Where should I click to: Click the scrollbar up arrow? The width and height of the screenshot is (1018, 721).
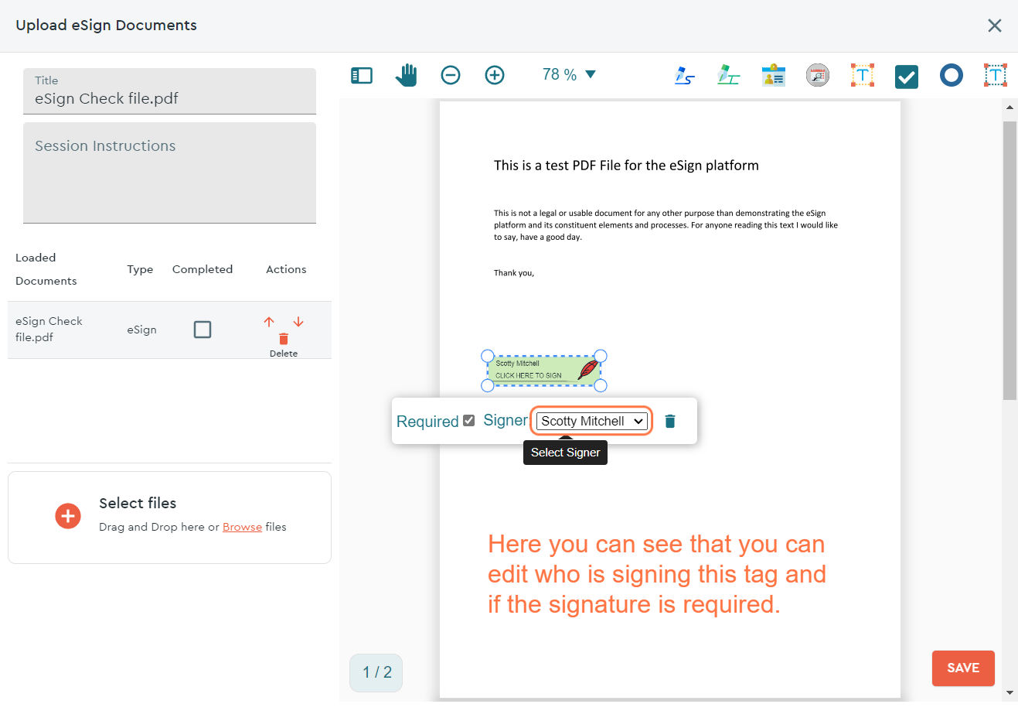click(1009, 106)
